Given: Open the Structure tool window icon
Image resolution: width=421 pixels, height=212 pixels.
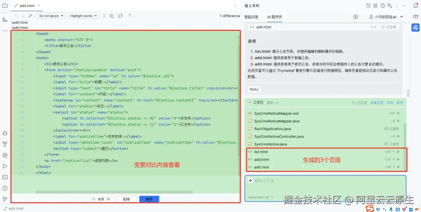Looking at the screenshot, I should point(5,19).
